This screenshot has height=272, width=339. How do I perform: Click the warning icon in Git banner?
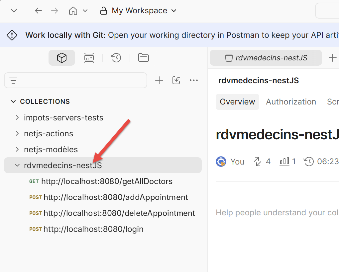[x=12, y=35]
